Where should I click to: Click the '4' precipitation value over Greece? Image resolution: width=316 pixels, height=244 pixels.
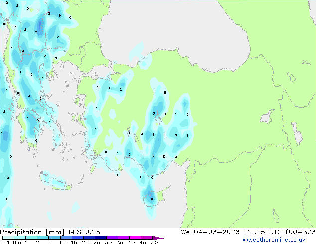(x=29, y=96)
